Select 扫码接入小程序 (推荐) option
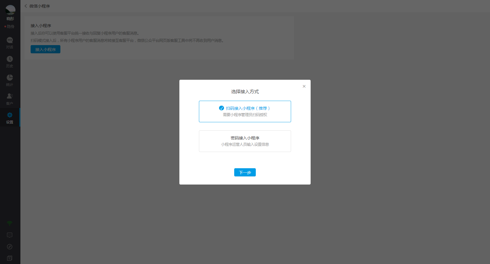 [x=245, y=111]
